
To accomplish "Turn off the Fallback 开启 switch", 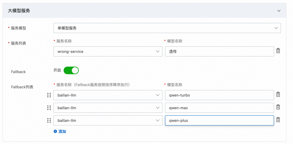I will (x=71, y=71).
